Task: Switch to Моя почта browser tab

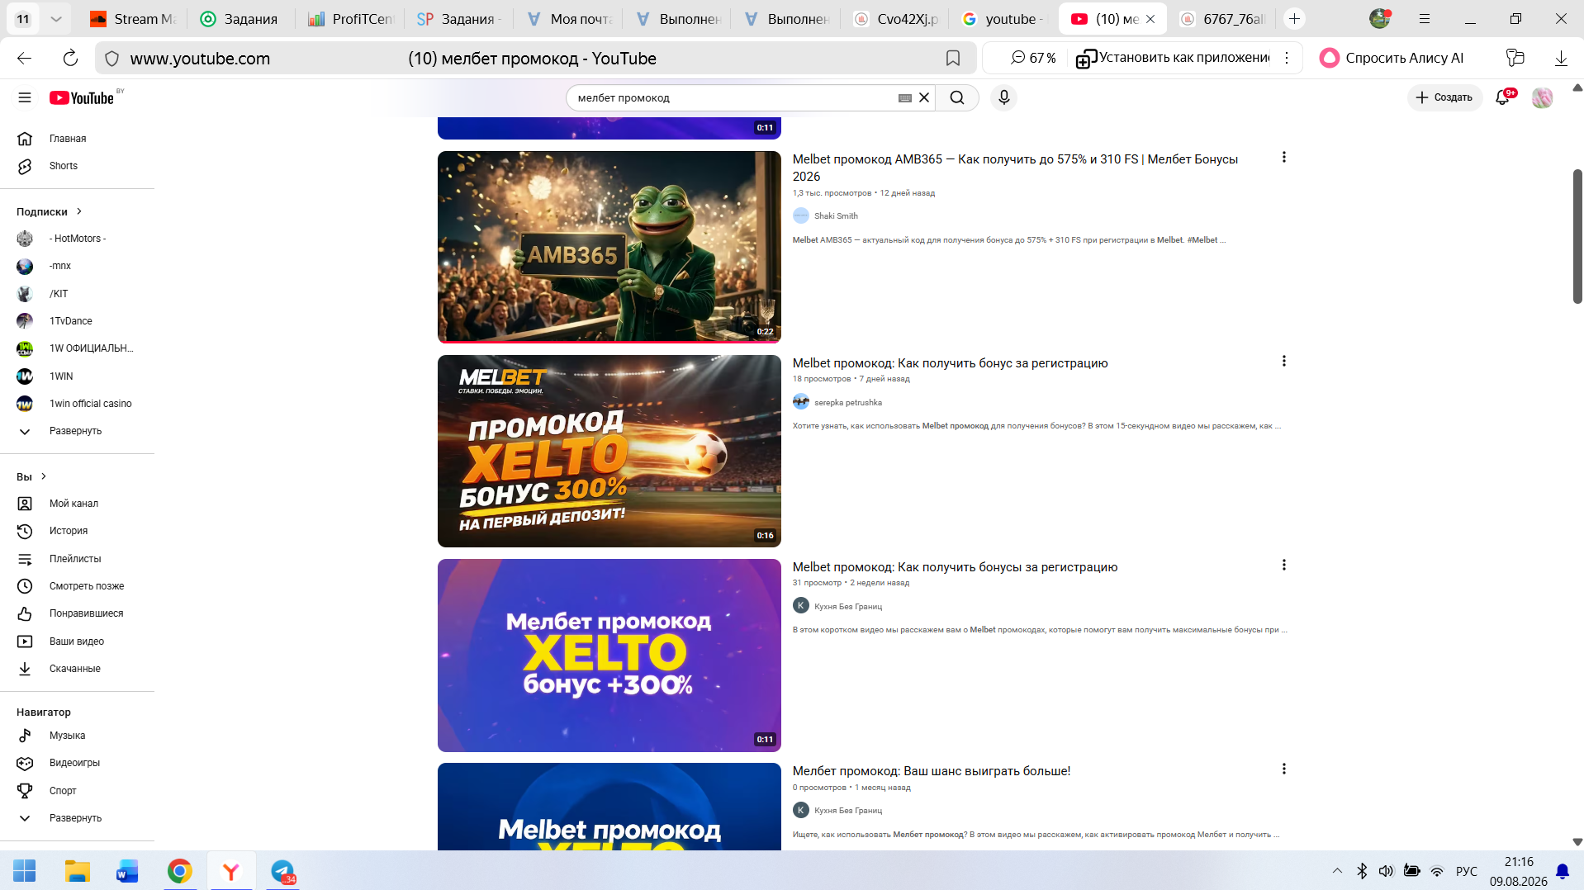Action: tap(569, 19)
